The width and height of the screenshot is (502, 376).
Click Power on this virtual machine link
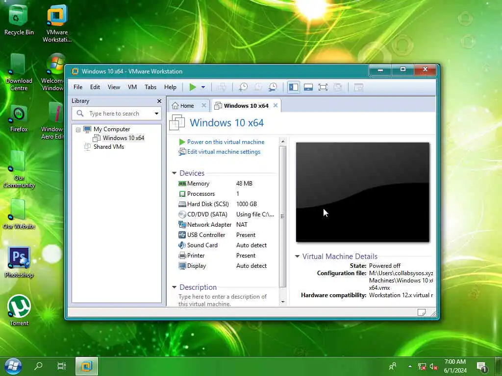pos(226,142)
